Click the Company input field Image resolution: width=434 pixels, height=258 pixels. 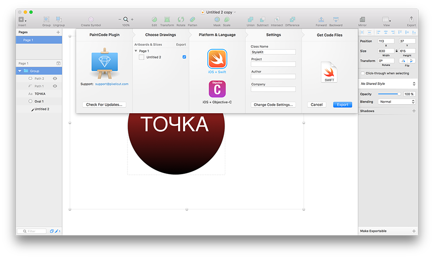(x=273, y=89)
